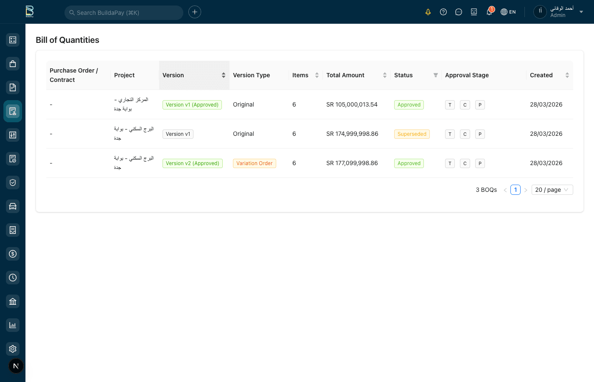Open the bar chart reports sidebar icon
This screenshot has width=594, height=382.
(13, 325)
